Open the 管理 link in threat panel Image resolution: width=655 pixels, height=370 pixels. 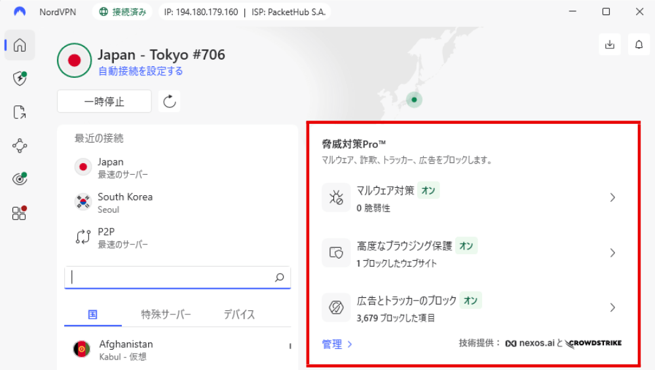click(x=337, y=344)
